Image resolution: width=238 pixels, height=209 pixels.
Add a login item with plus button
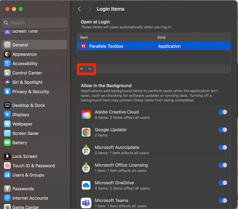coord(81,69)
